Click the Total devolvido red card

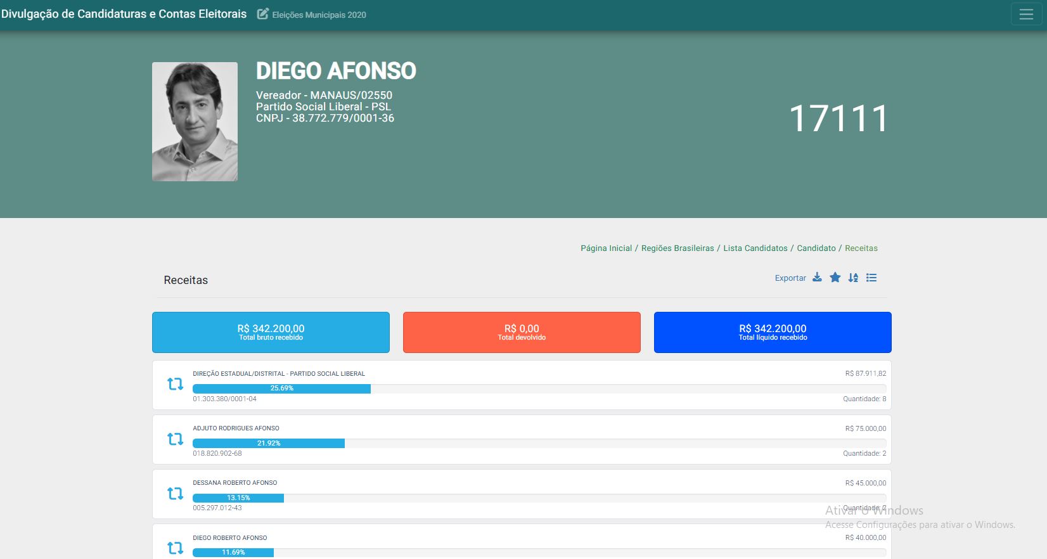point(522,332)
